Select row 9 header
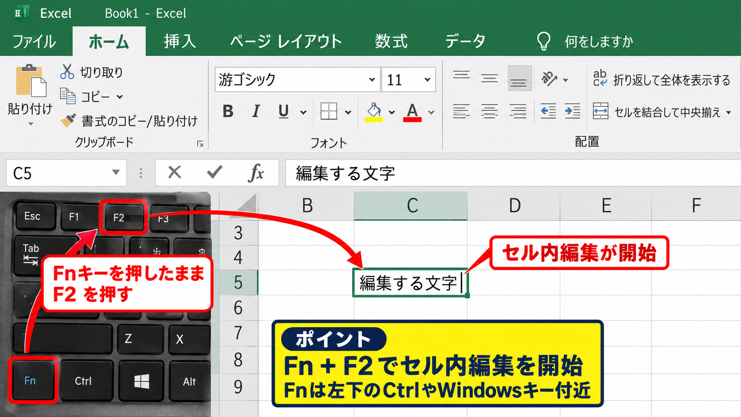 (x=238, y=387)
